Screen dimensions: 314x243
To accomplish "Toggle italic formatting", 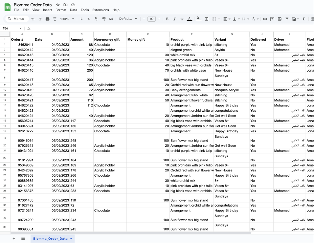I will [x=174, y=19].
